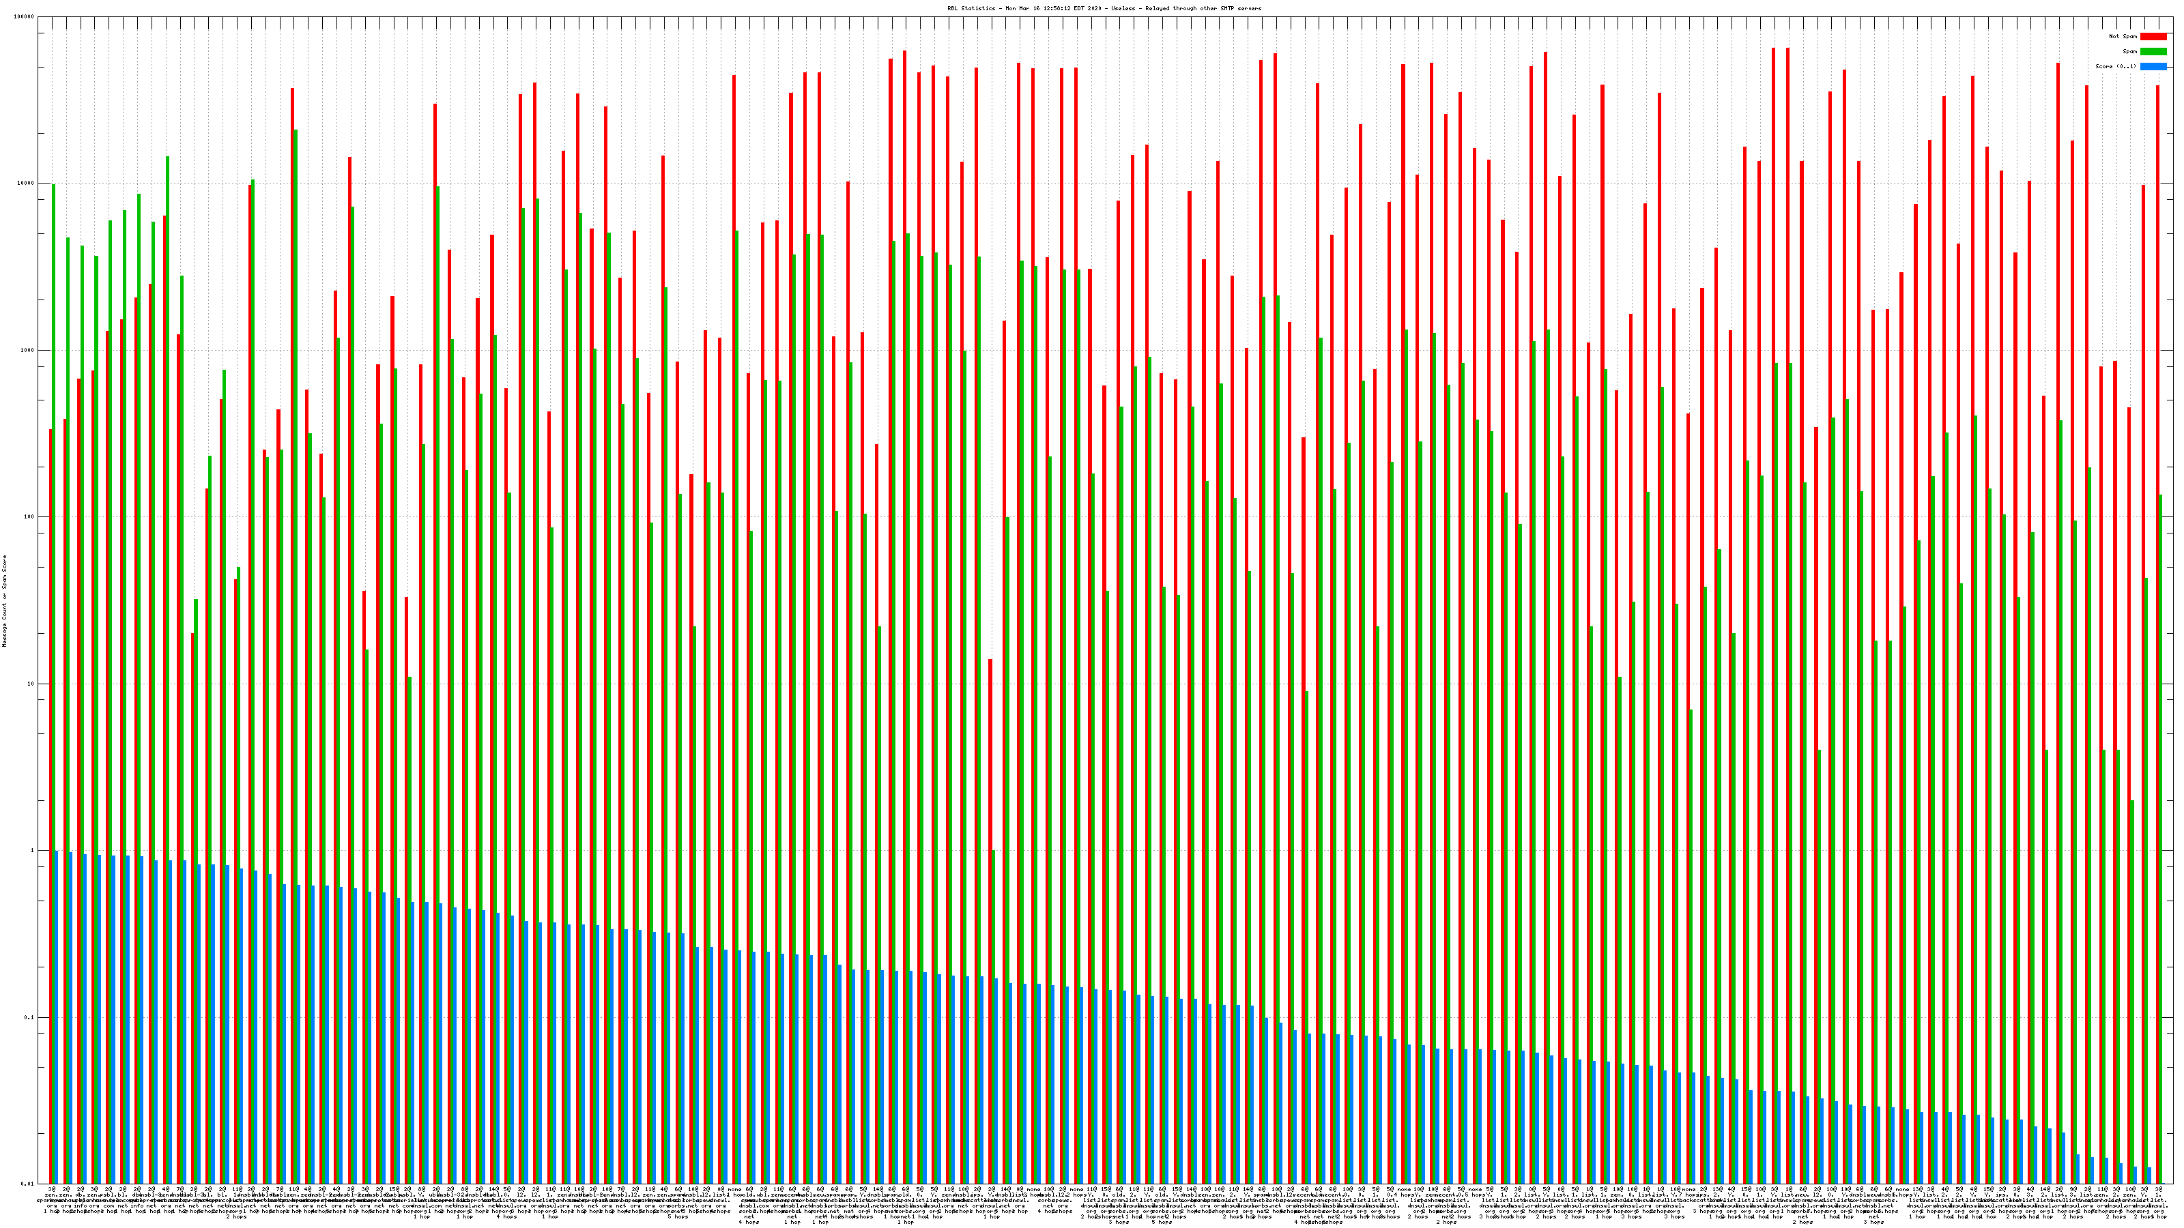Image resolution: width=2184 pixels, height=1228 pixels.
Task: Select the 'Not Spam' legend label
Action: [x=2123, y=36]
